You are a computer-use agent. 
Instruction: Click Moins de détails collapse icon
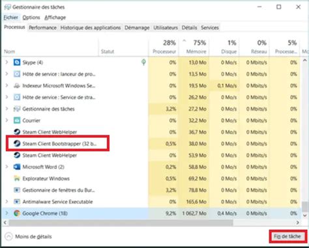pos(8,236)
